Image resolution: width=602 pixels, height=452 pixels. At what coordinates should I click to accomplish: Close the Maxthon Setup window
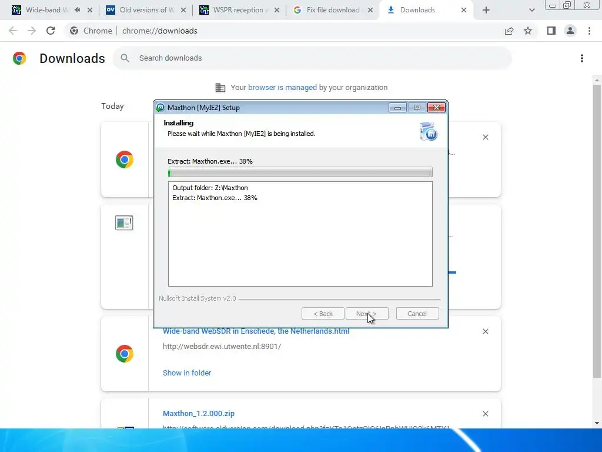(437, 108)
